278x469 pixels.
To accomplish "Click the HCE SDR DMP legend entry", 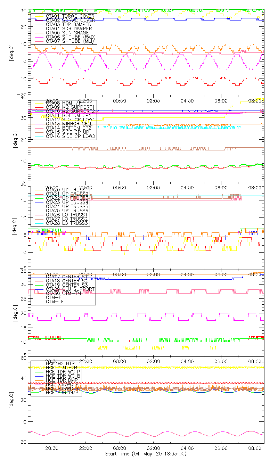I will [x=61, y=393].
